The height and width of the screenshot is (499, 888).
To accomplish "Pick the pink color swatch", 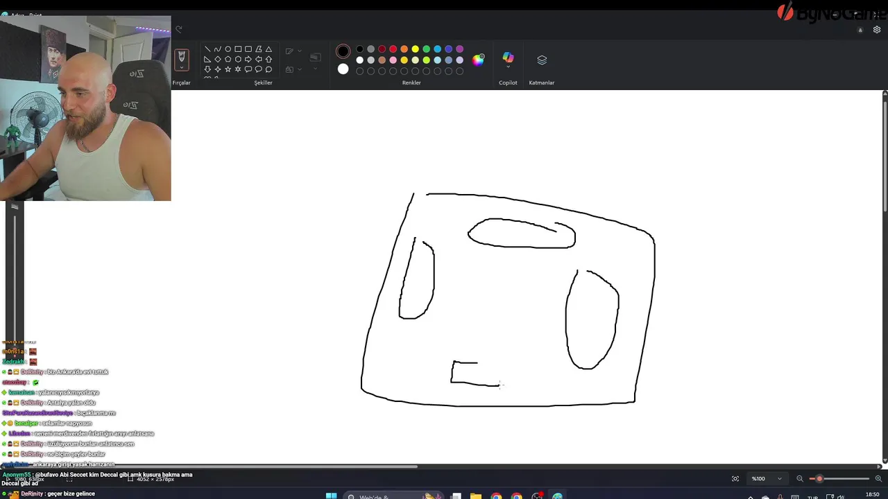I will point(393,60).
